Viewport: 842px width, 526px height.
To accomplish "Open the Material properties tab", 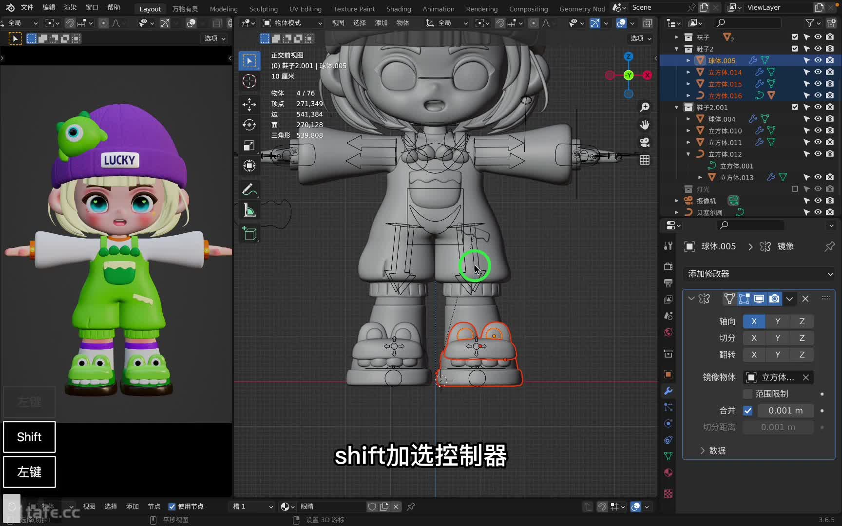I will pos(668,472).
